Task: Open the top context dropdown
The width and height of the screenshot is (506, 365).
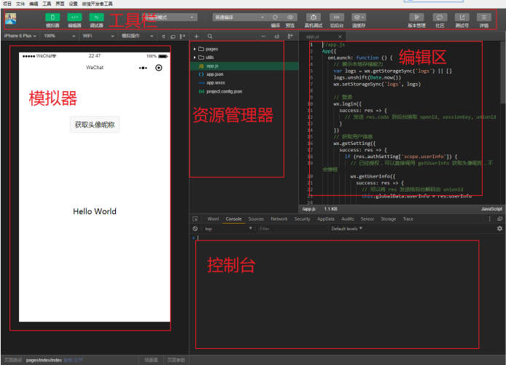Action: (228, 229)
